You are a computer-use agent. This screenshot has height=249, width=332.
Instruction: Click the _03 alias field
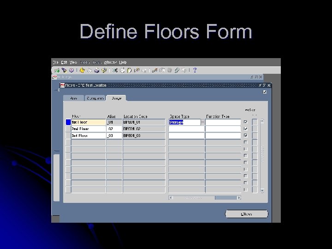pyautogui.click(x=114, y=136)
